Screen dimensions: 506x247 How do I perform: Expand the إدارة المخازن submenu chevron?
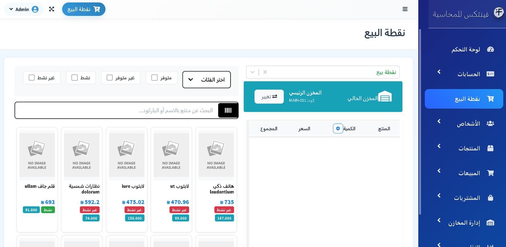tap(439, 220)
